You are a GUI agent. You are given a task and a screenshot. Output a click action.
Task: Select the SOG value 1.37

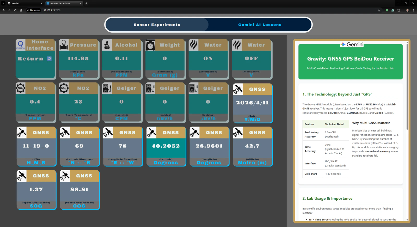pyautogui.click(x=36, y=189)
